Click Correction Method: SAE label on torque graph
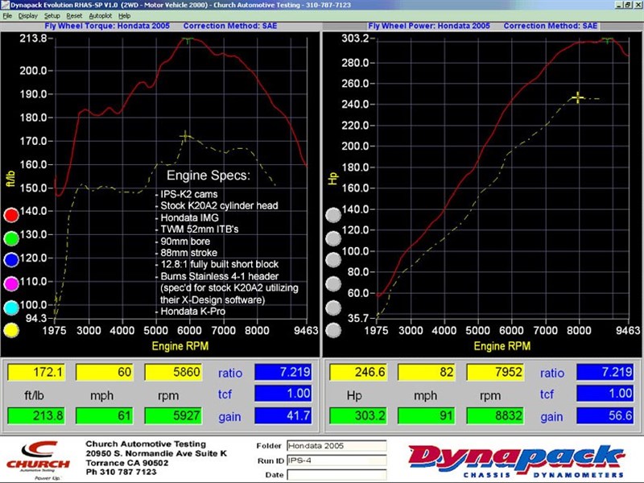 coord(230,26)
